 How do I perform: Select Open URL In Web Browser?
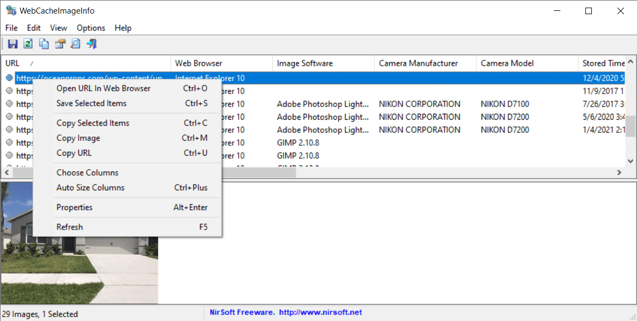tap(103, 88)
